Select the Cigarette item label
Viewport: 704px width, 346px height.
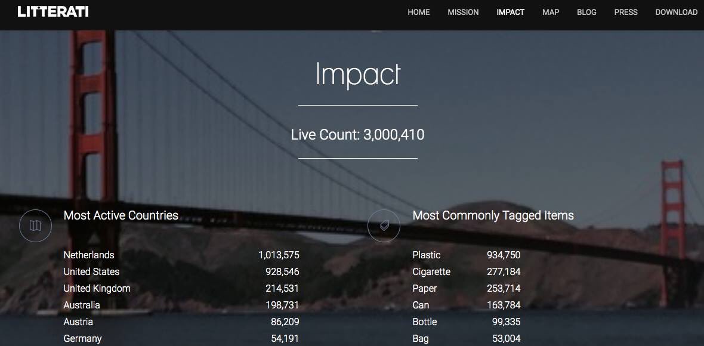click(x=431, y=271)
